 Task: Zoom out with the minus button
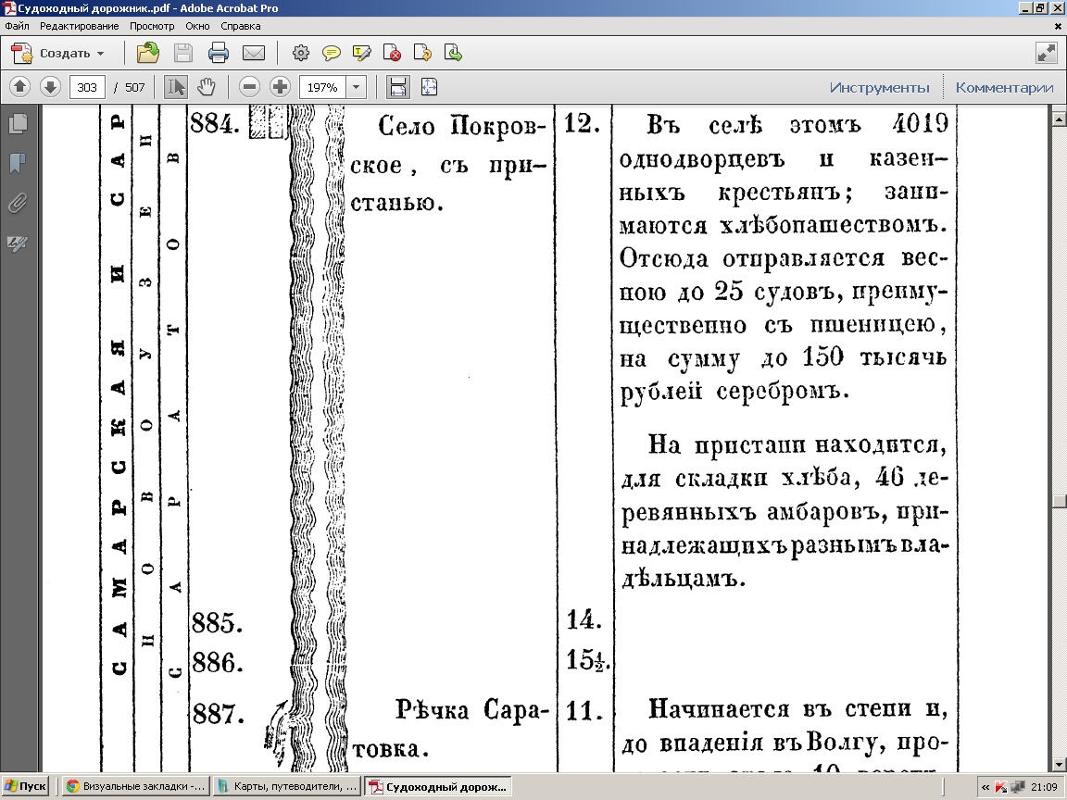click(250, 86)
